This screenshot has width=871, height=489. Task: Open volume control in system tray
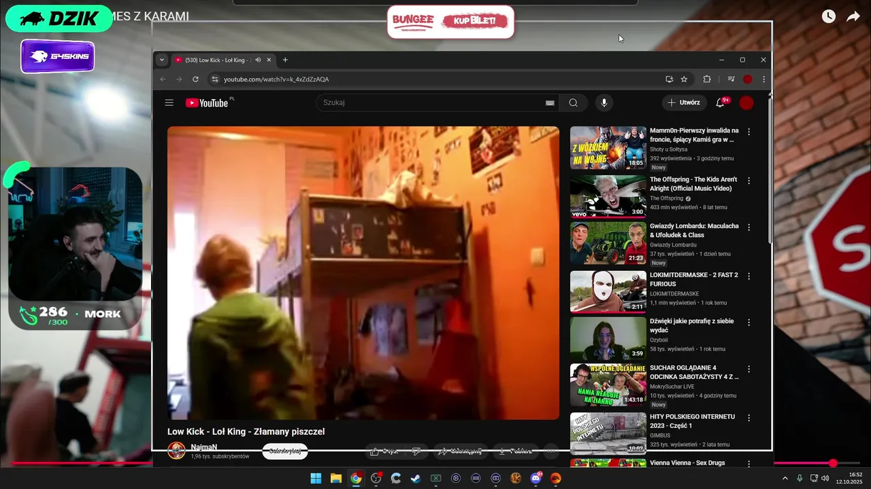point(825,478)
